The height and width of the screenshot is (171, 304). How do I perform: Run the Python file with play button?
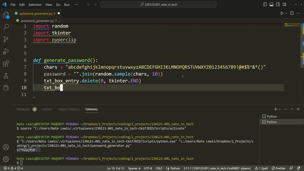[x=282, y=13]
